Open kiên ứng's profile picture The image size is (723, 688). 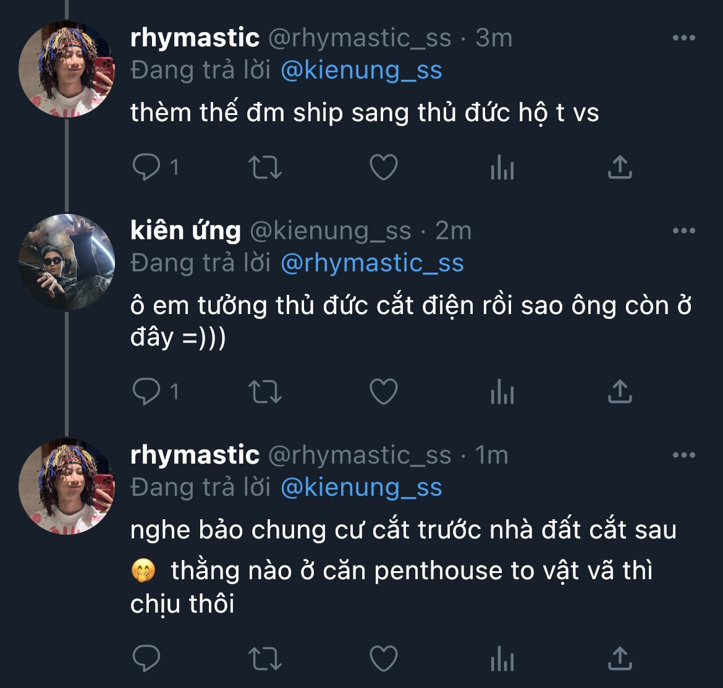point(66,262)
